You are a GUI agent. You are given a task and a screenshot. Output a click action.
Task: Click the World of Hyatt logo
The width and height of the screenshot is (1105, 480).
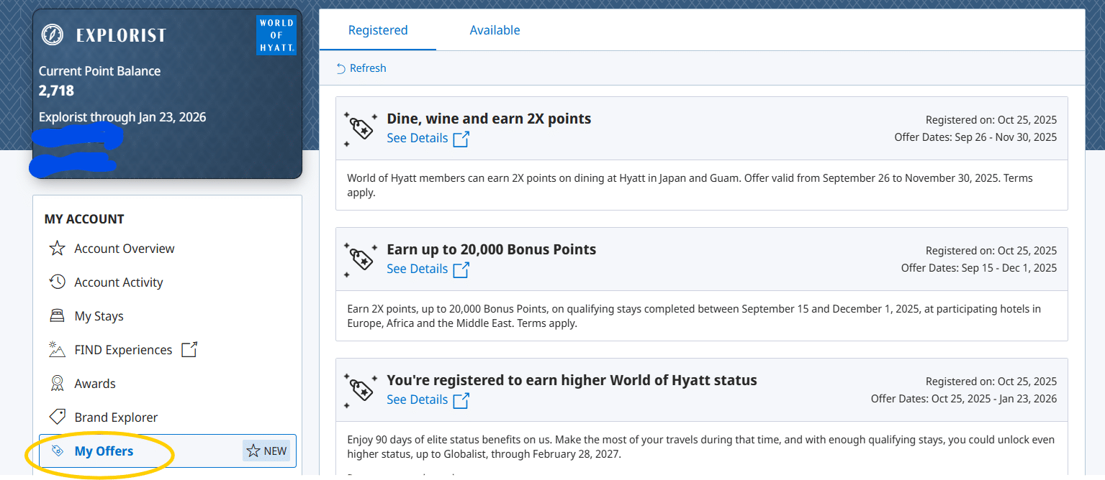tap(276, 35)
